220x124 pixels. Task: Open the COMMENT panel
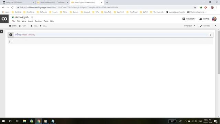pos(189,19)
